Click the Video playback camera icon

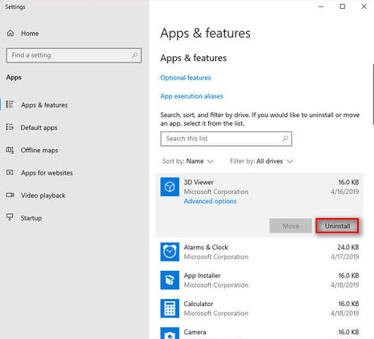click(10, 195)
